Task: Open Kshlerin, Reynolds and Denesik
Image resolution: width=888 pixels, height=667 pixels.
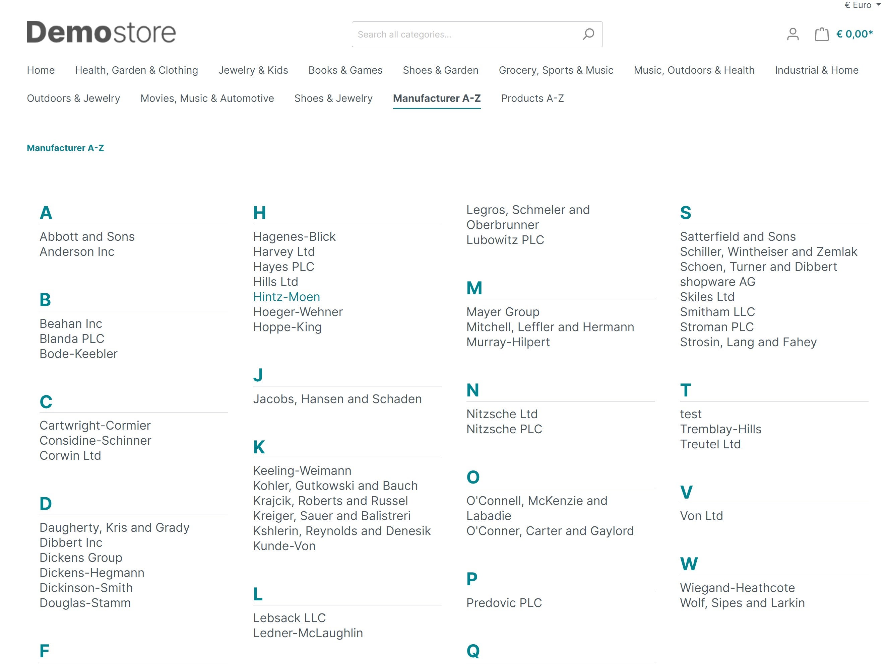Action: (x=342, y=531)
